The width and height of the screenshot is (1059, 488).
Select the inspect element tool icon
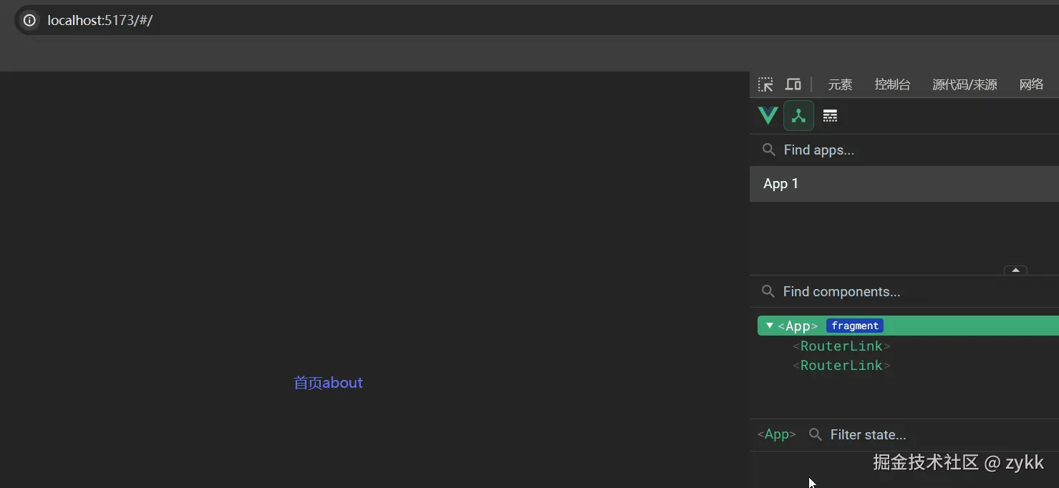tap(765, 84)
